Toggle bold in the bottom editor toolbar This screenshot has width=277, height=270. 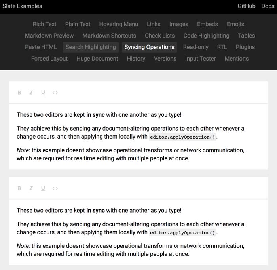(19, 188)
